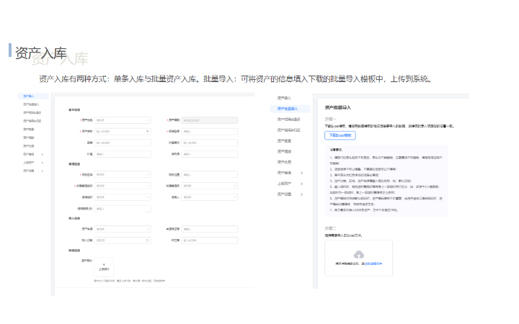Expand 资产设置 in the batch import sidebar

301,194
